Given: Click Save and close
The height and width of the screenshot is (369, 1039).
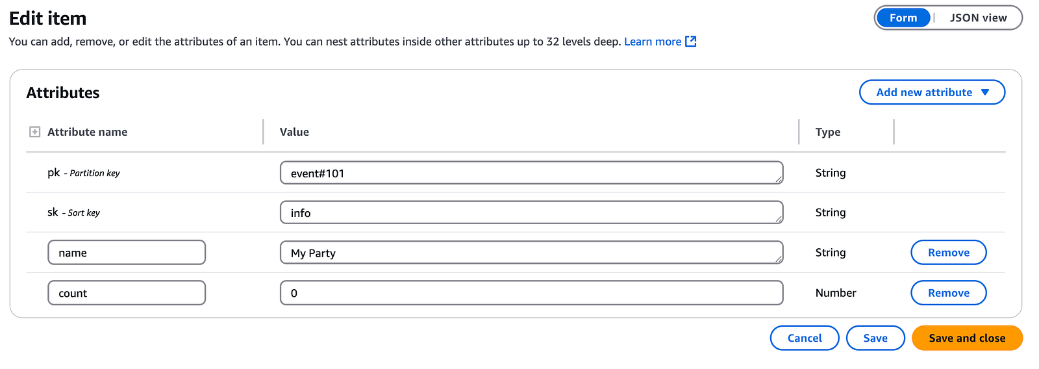Looking at the screenshot, I should tap(967, 338).
